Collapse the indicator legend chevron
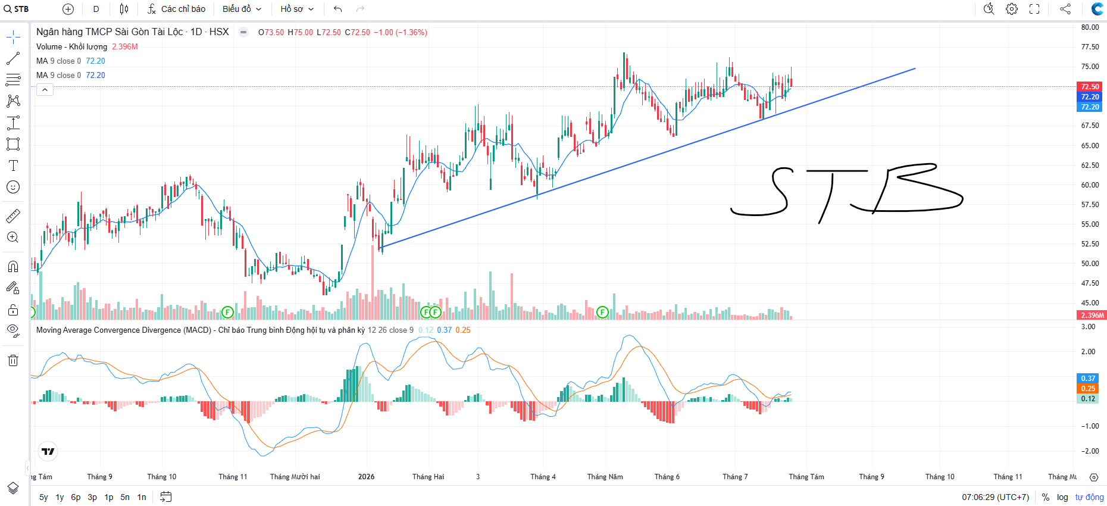The width and height of the screenshot is (1107, 506). pos(45,90)
